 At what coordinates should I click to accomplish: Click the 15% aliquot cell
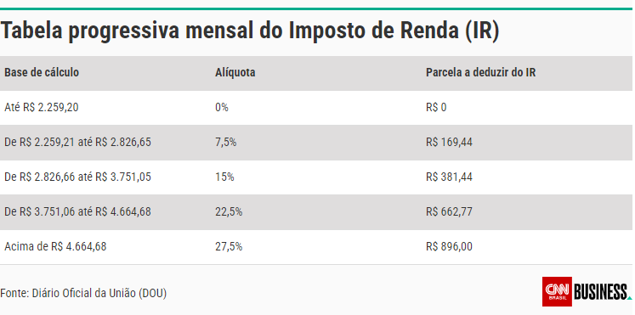(x=224, y=177)
